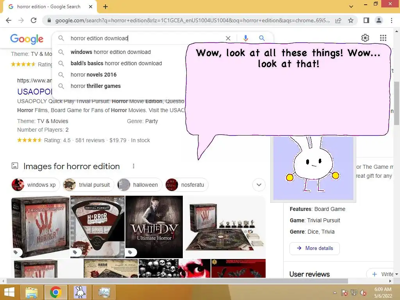Click the windows xp image filter chip

click(36, 185)
